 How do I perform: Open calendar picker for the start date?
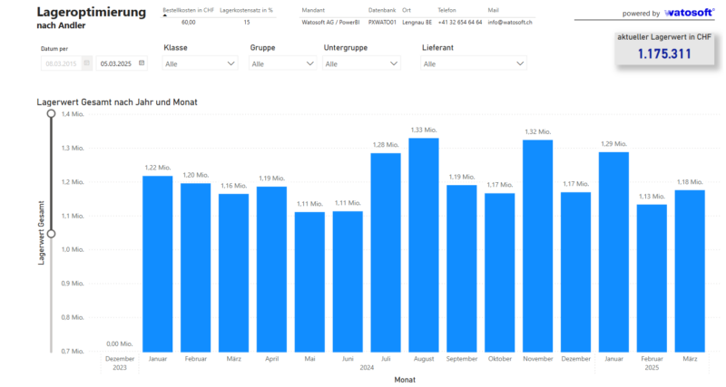pyautogui.click(x=86, y=63)
